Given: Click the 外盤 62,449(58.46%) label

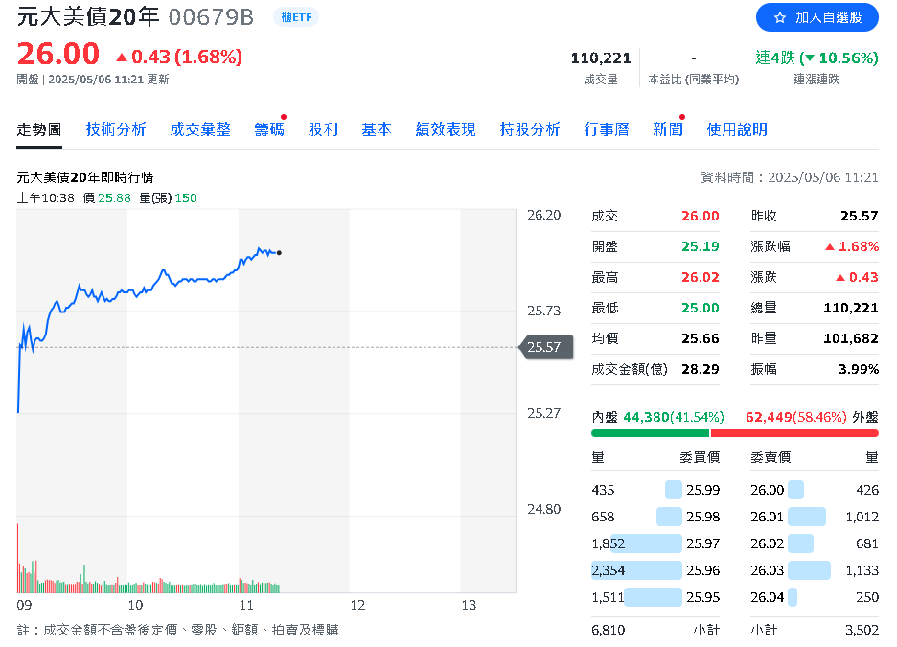Looking at the screenshot, I should pos(812,417).
